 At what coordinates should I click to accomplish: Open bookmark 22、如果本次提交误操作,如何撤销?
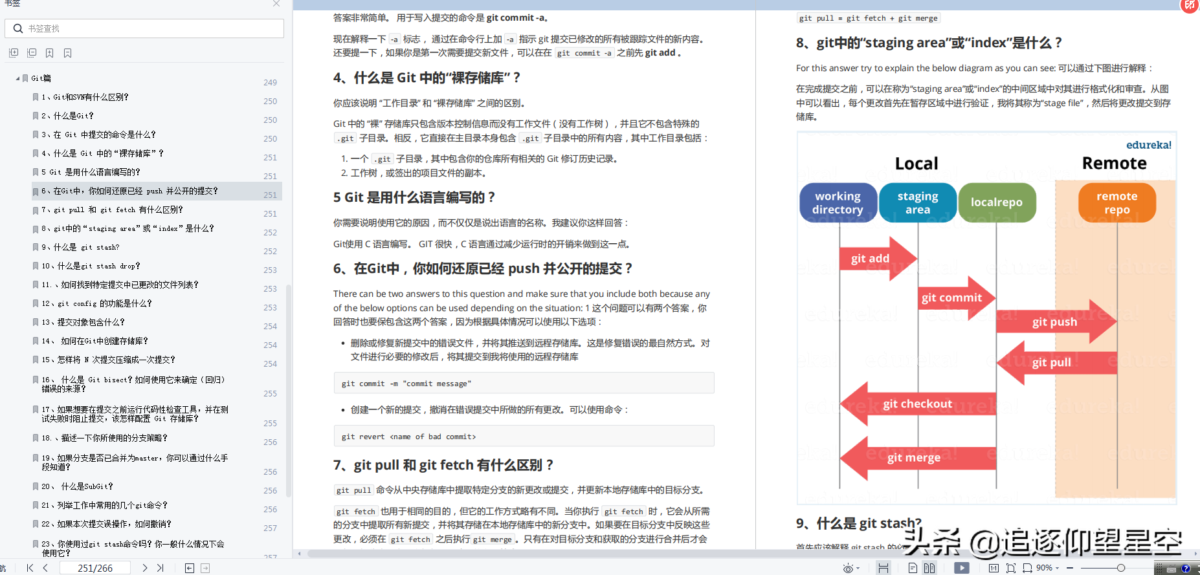tap(106, 524)
